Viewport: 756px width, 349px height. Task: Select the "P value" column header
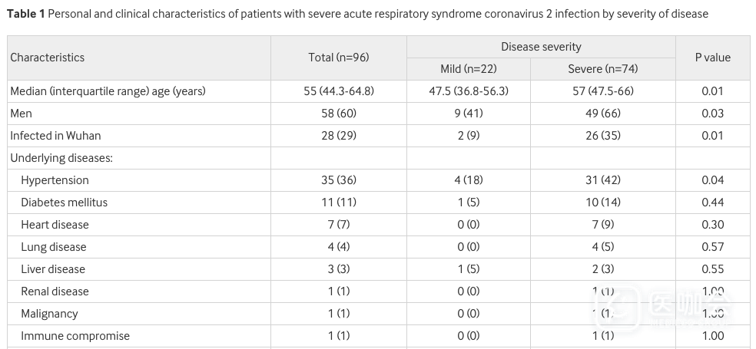pos(712,58)
